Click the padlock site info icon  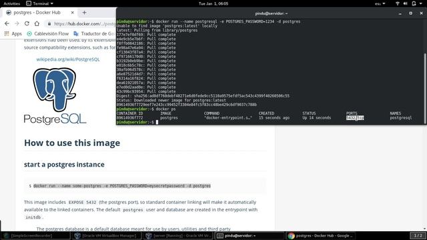coord(49,24)
